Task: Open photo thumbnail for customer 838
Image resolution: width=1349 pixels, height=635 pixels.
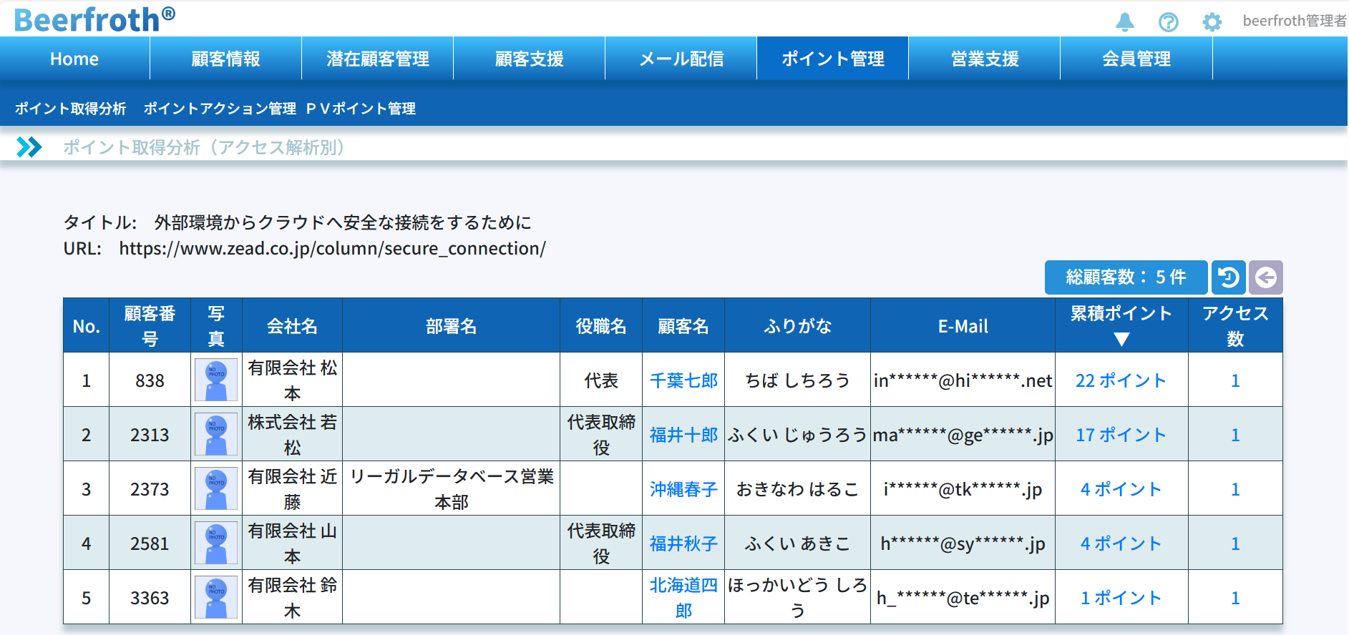Action: (216, 380)
